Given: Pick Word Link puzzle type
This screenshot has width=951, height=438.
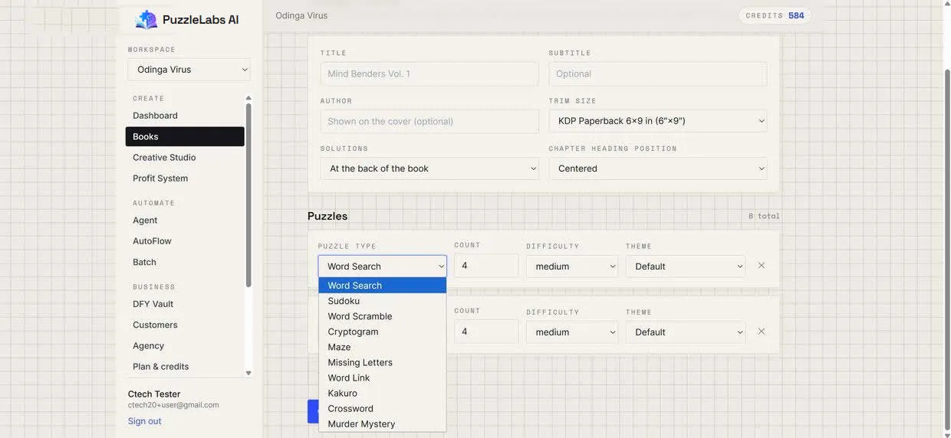Looking at the screenshot, I should (x=383, y=378).
